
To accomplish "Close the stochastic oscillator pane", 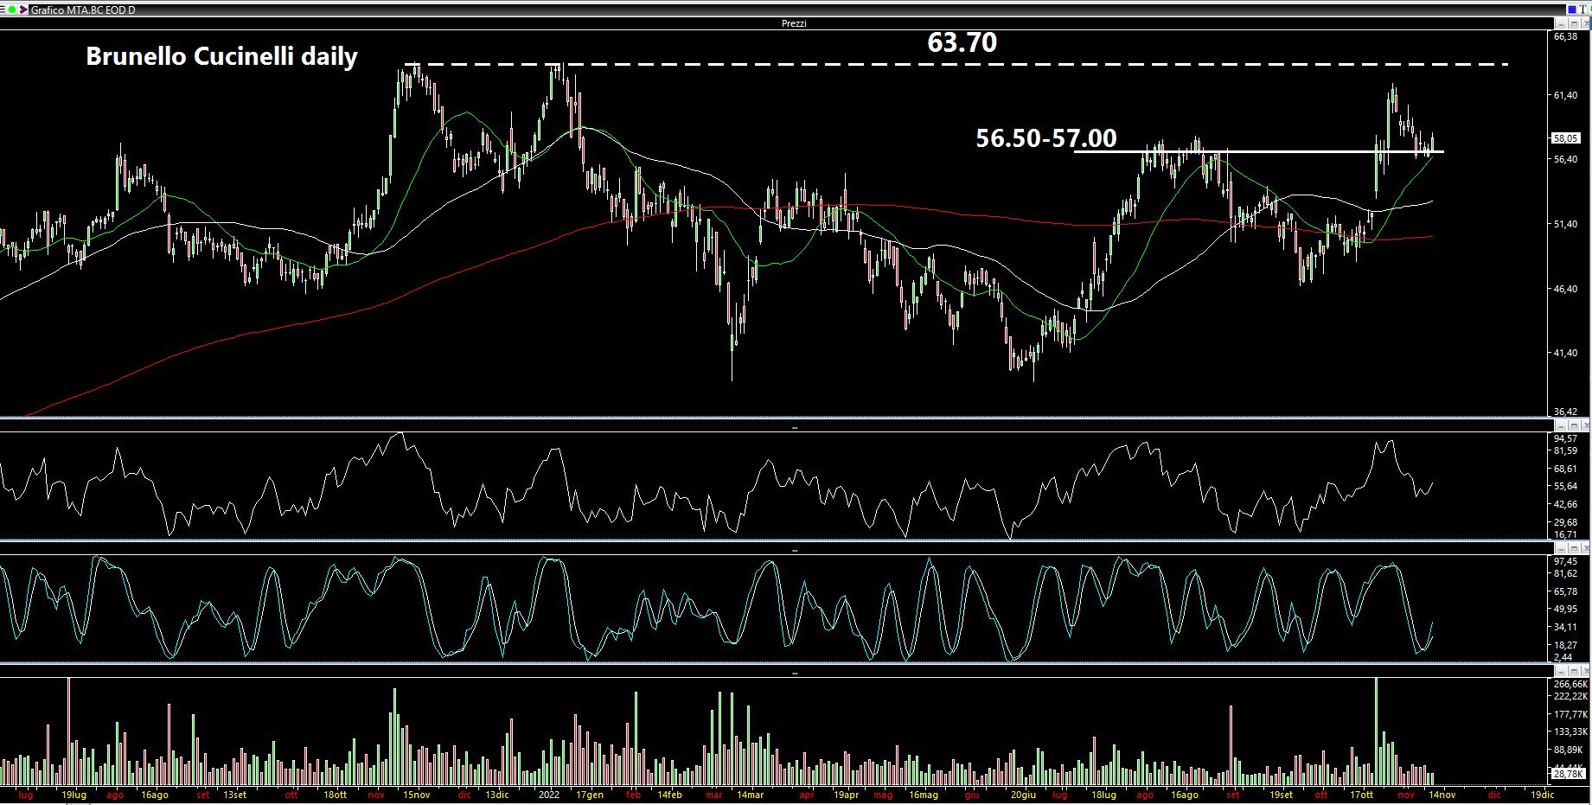I will (1586, 548).
